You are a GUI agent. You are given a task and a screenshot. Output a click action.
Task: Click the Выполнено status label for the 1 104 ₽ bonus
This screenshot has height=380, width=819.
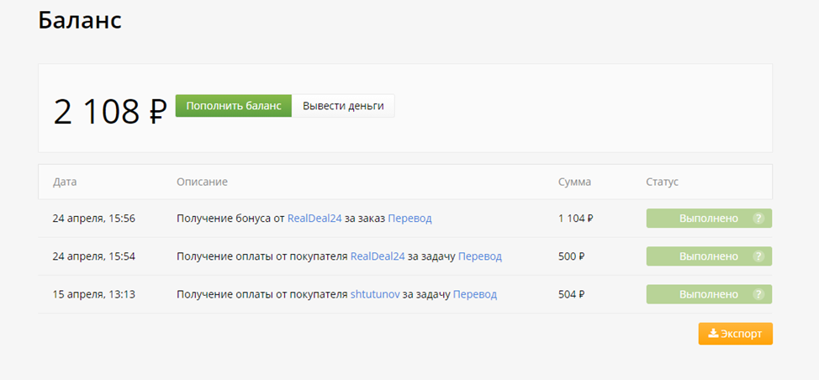[x=708, y=219]
